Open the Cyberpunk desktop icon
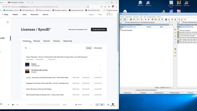The image size is (197, 111). [x=179, y=3]
